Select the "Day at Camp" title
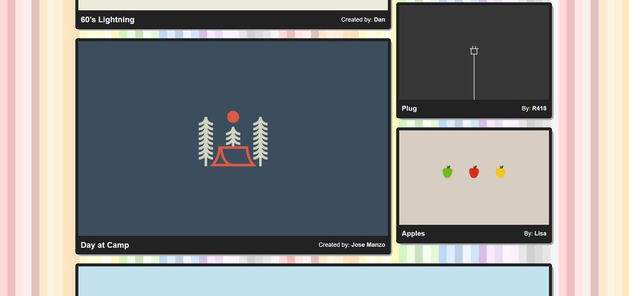This screenshot has height=296, width=629. pyautogui.click(x=105, y=245)
